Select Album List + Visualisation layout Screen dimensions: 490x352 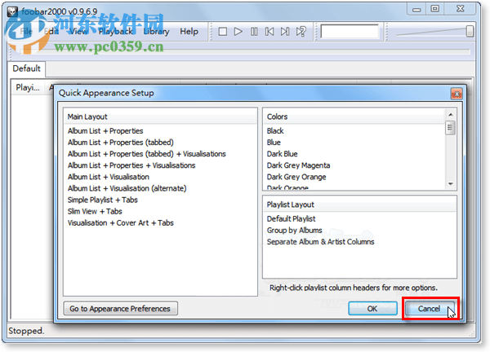point(108,177)
